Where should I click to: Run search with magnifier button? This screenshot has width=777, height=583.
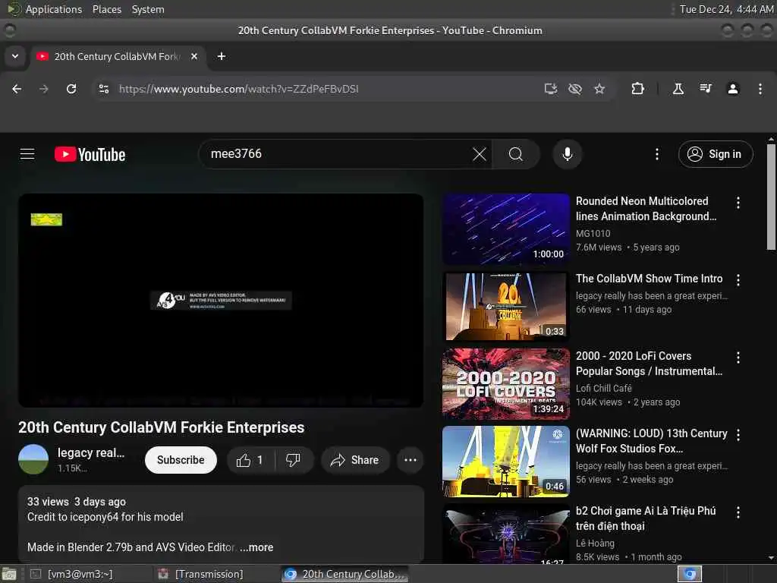(516, 154)
